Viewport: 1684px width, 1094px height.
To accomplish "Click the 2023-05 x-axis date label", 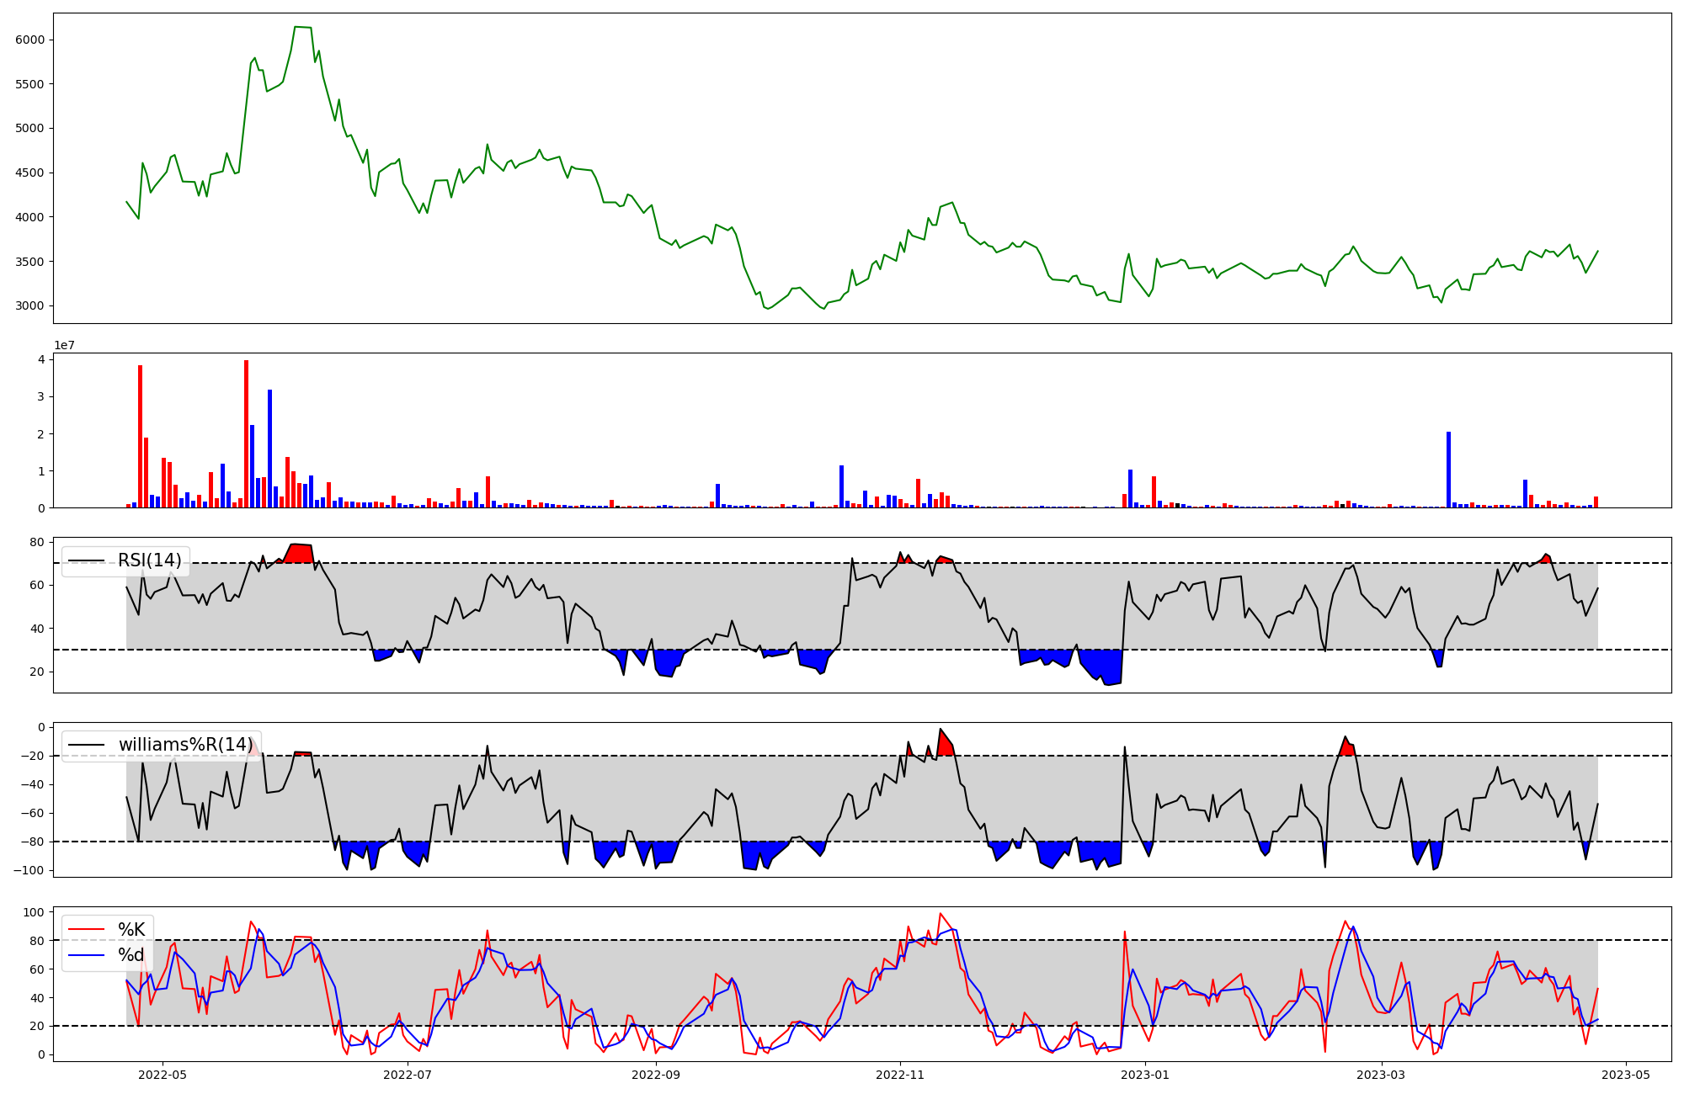I will (1626, 1075).
